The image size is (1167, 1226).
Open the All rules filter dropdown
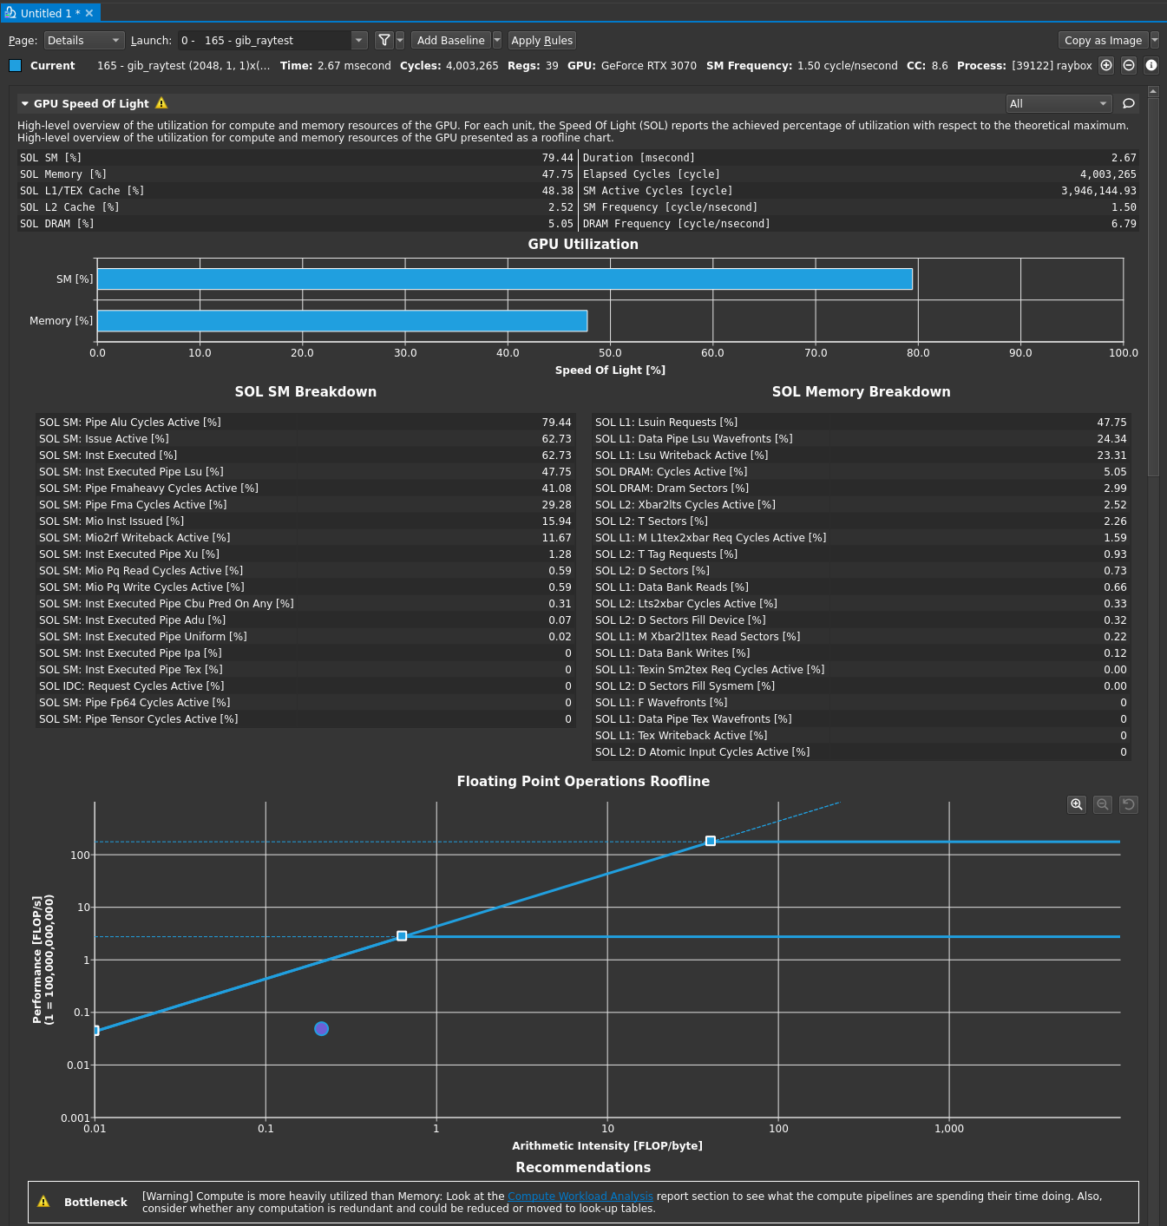(1059, 103)
